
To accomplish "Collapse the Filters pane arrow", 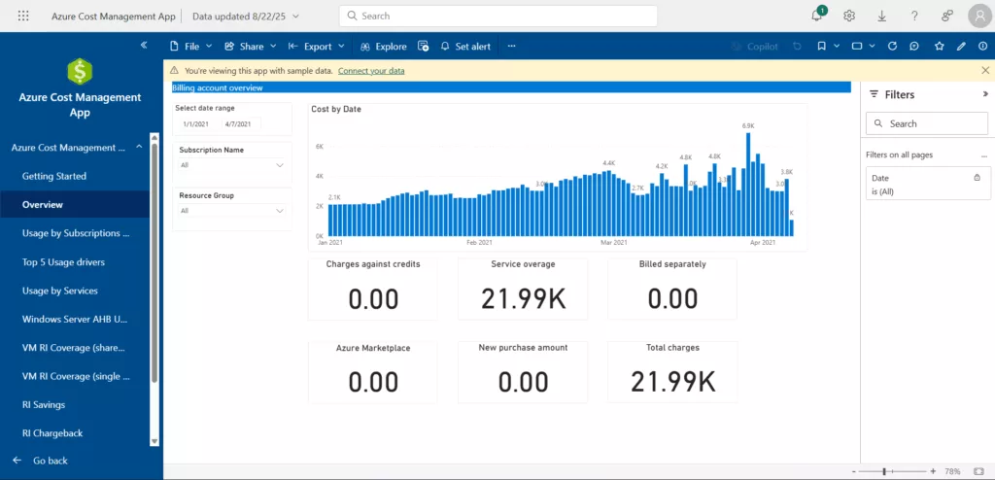I will [985, 94].
